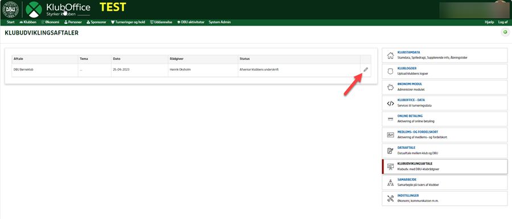Click the Online betaling card icon

[x=390, y=119]
